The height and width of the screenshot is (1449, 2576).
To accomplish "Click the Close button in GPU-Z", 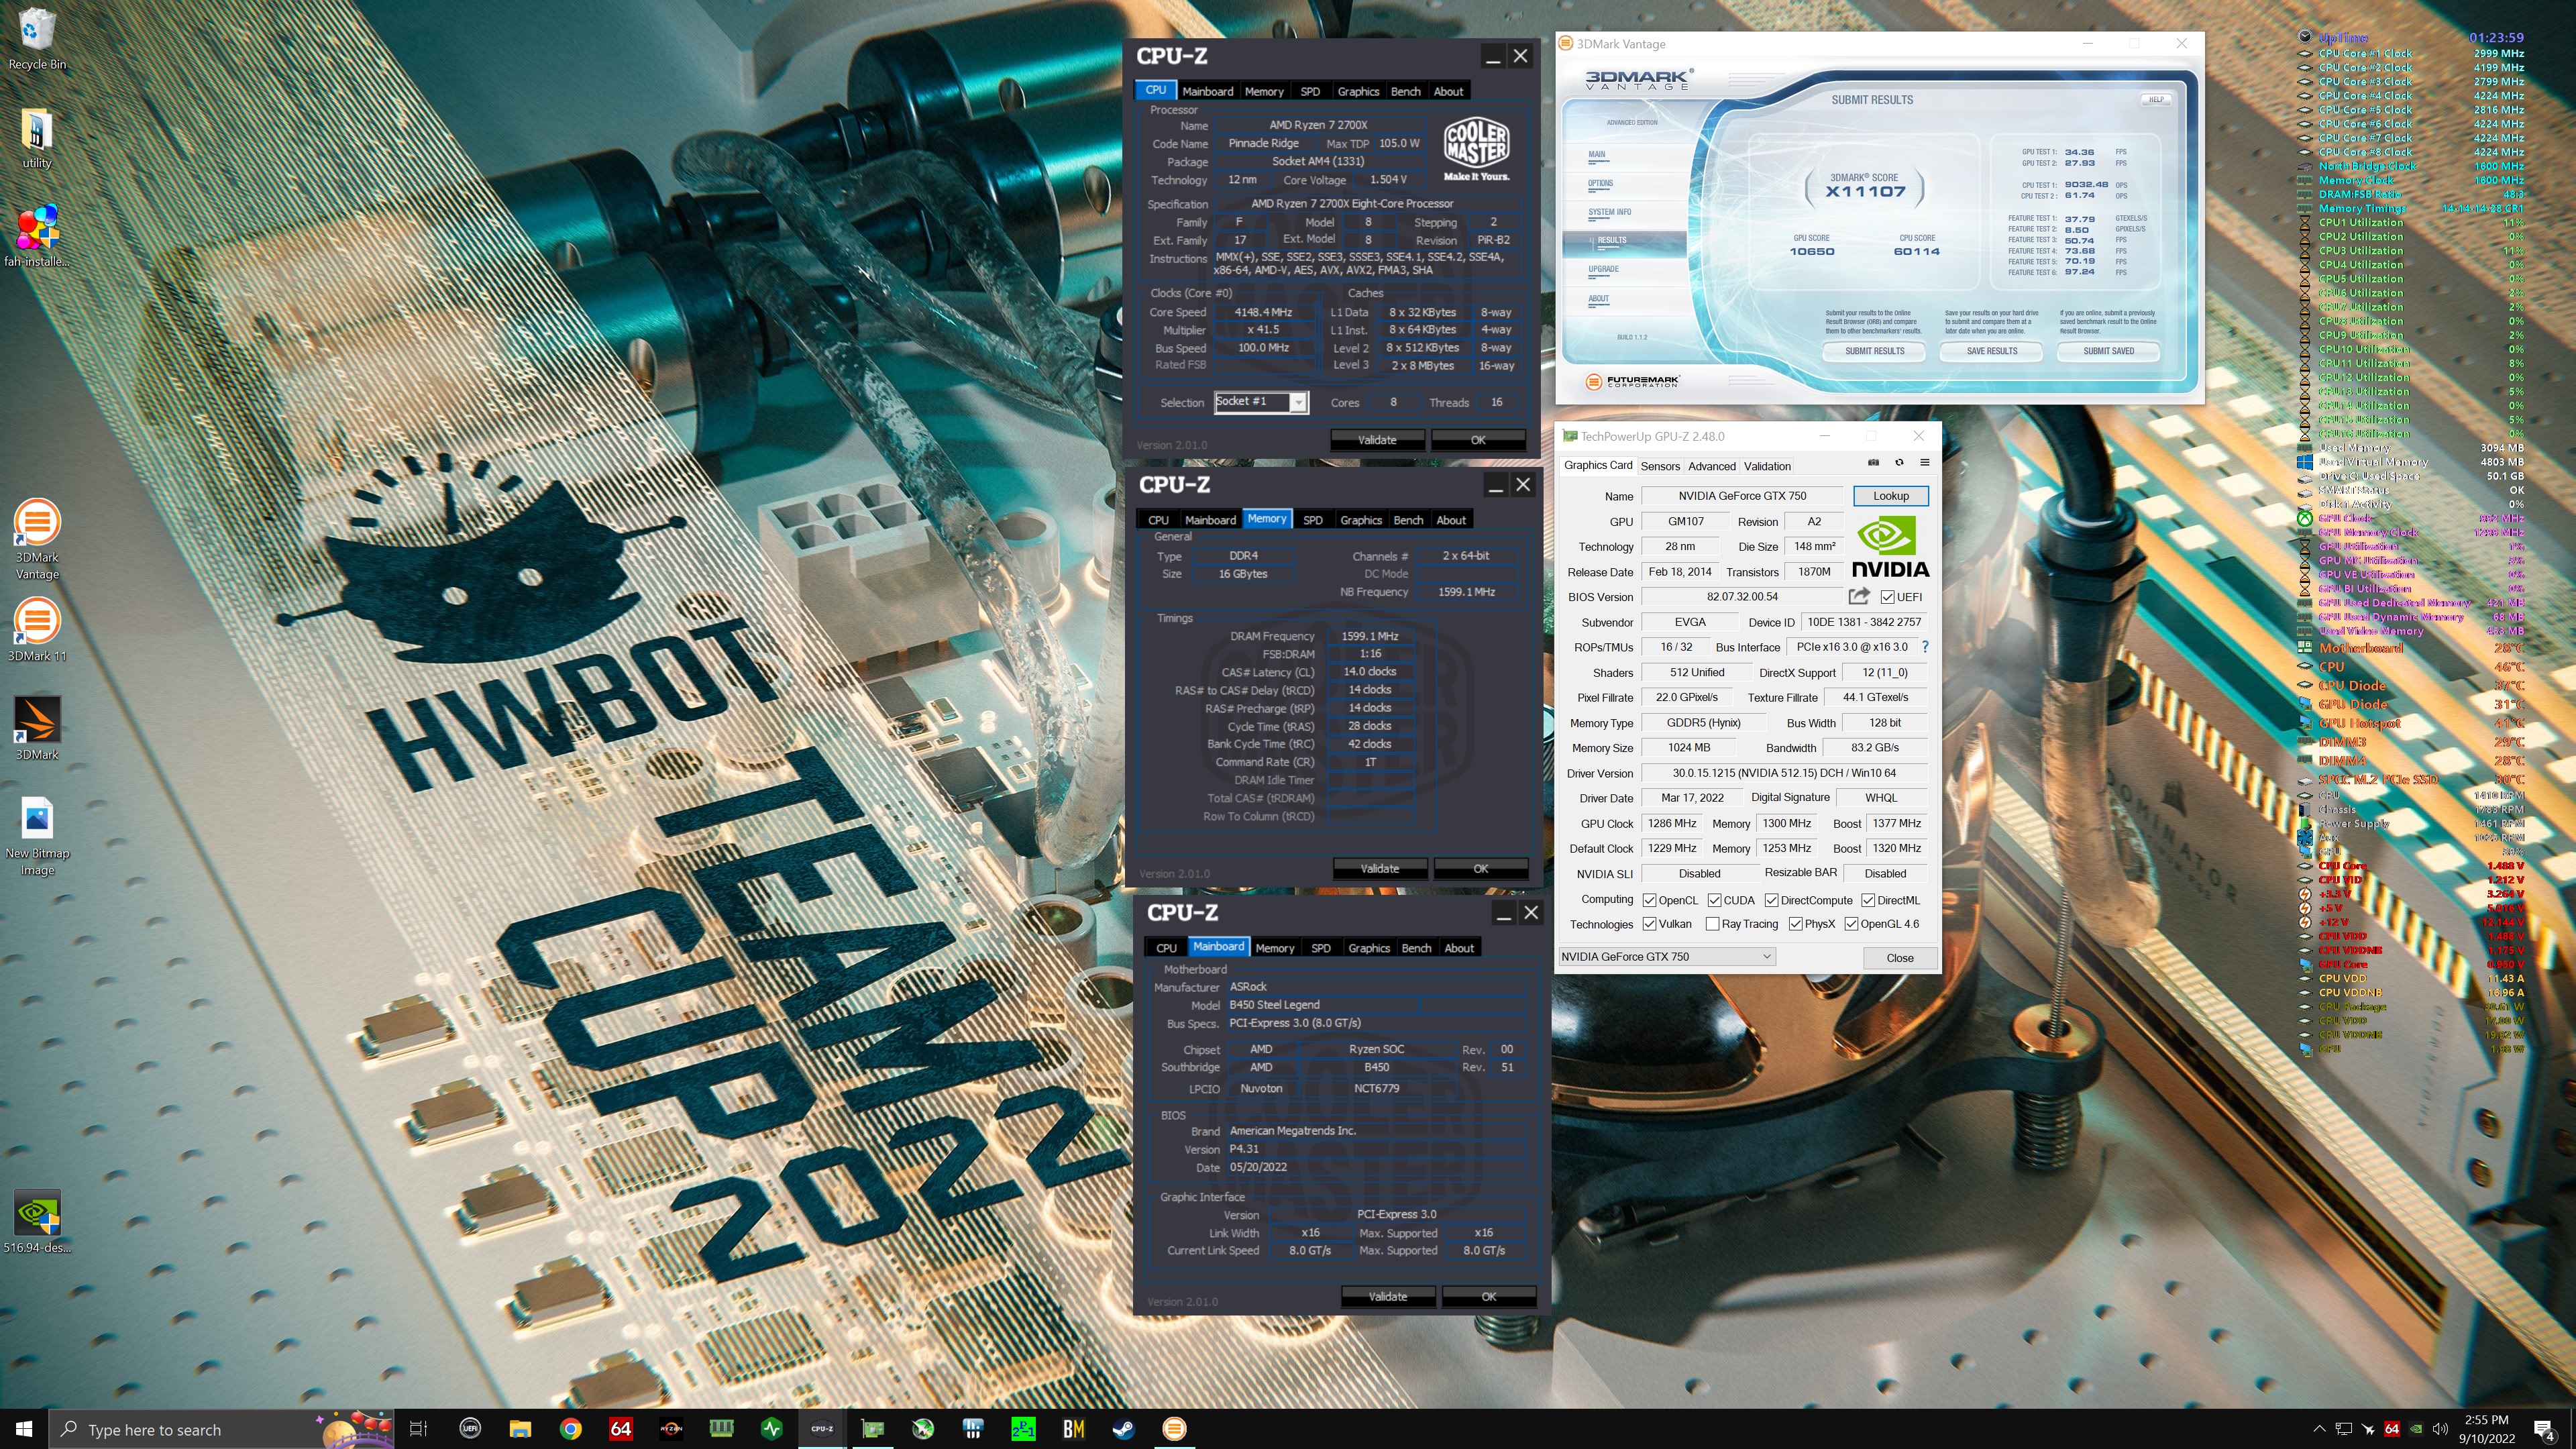I will (1899, 958).
